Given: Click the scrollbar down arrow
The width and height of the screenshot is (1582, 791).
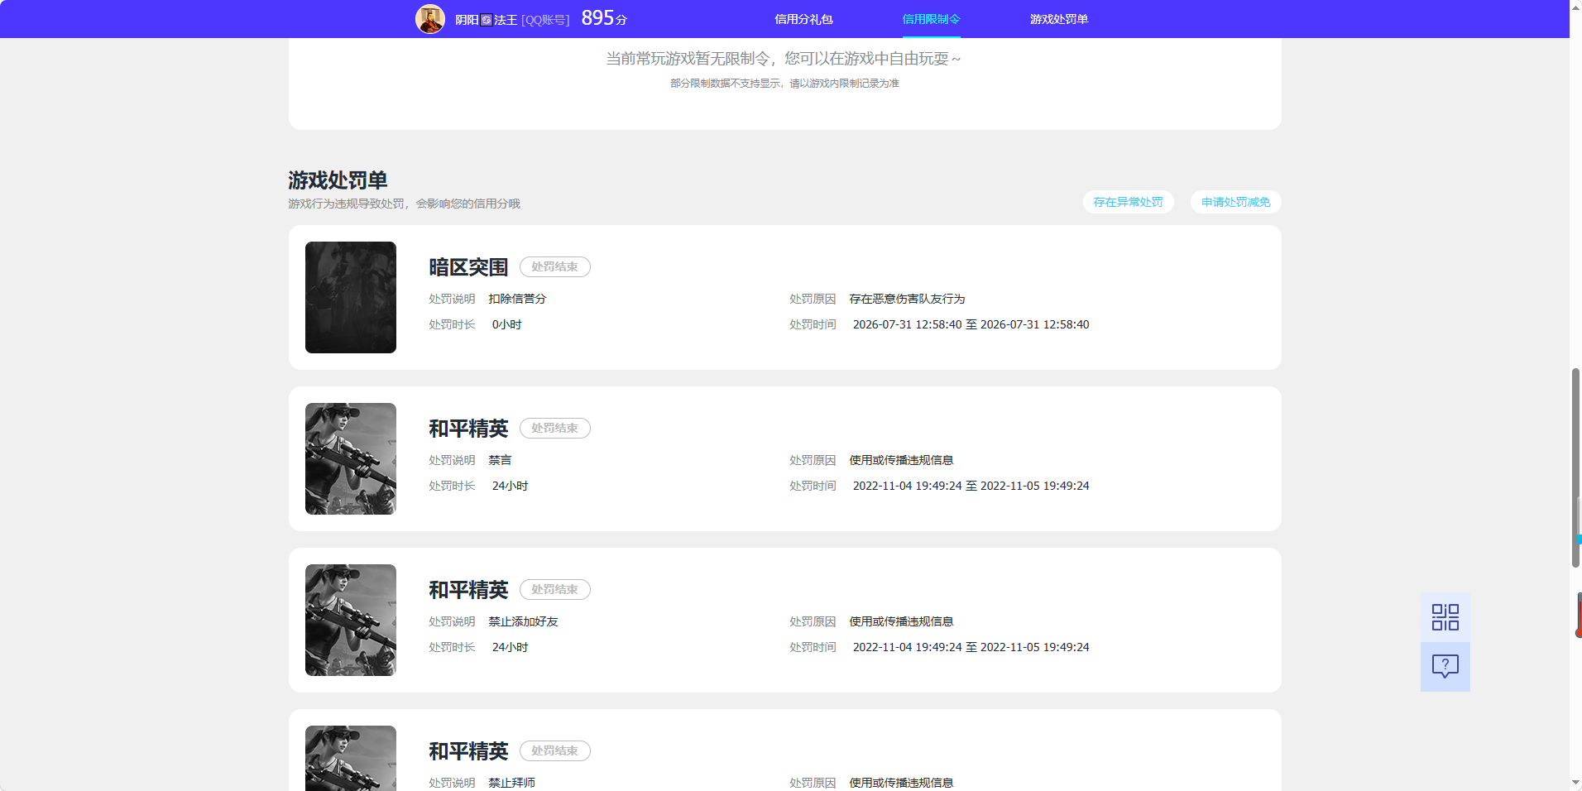Looking at the screenshot, I should tap(1575, 783).
